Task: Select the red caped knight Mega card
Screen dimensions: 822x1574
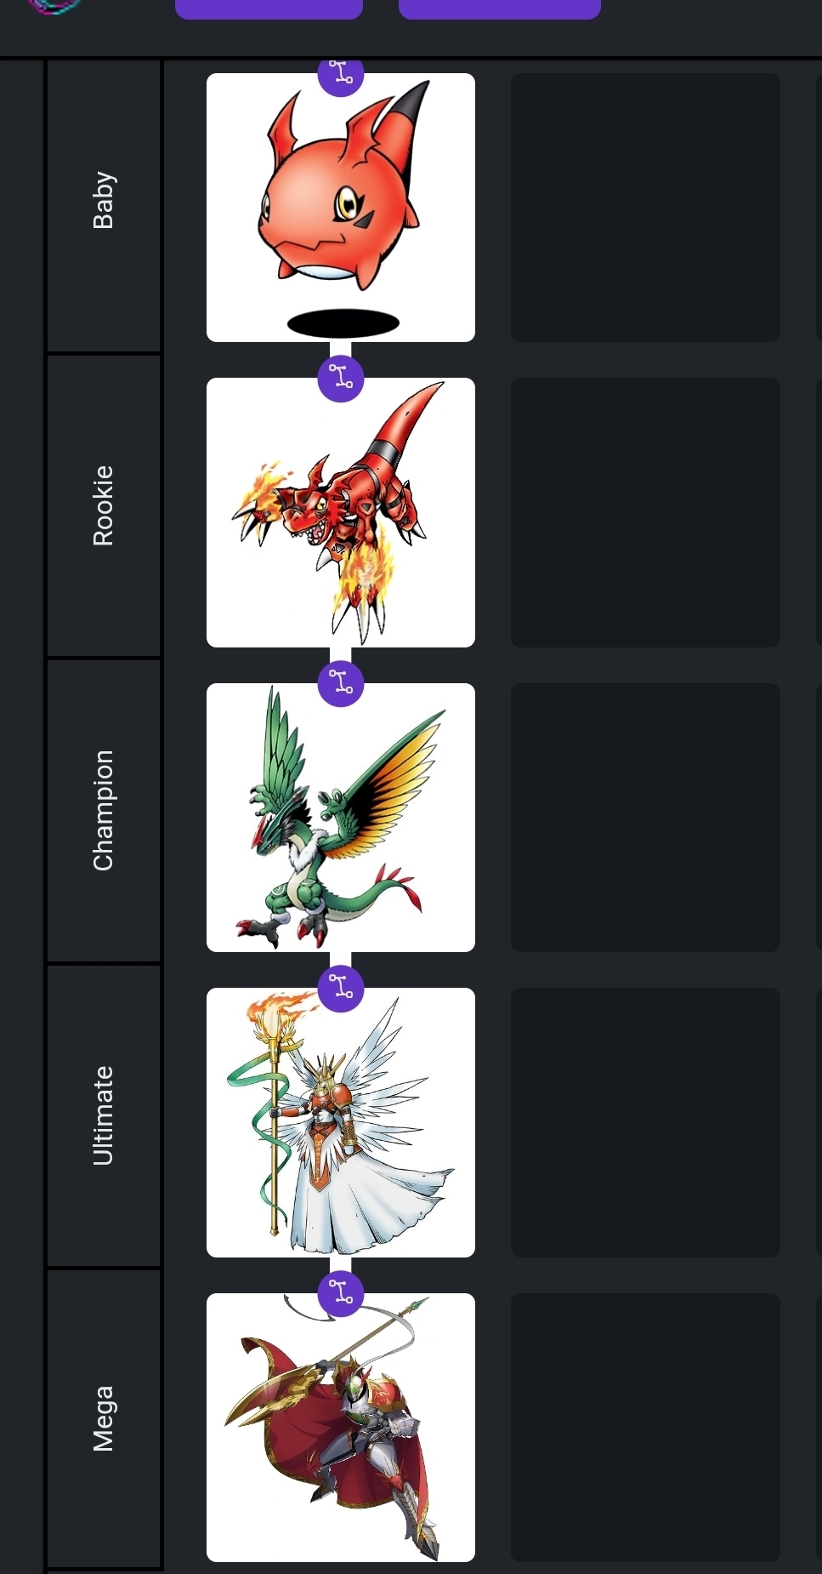Action: pos(341,1428)
